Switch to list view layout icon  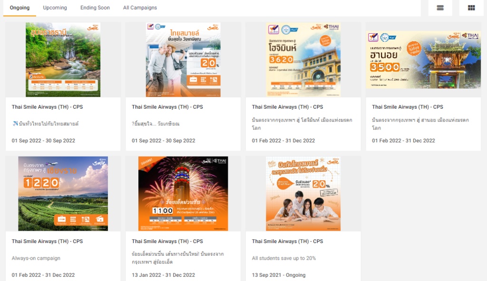tap(440, 8)
